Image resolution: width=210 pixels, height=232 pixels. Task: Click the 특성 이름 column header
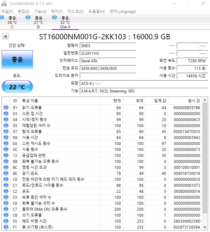click(x=60, y=101)
